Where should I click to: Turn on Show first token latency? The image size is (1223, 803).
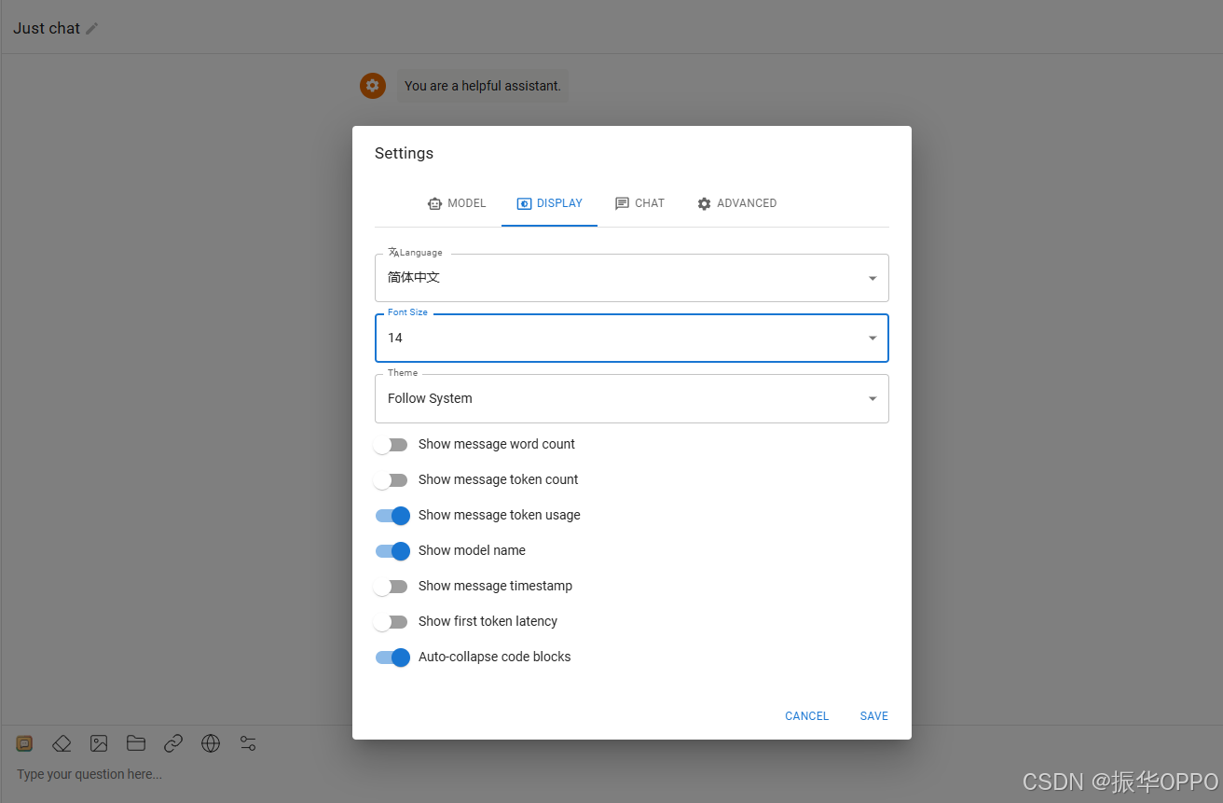coord(391,622)
